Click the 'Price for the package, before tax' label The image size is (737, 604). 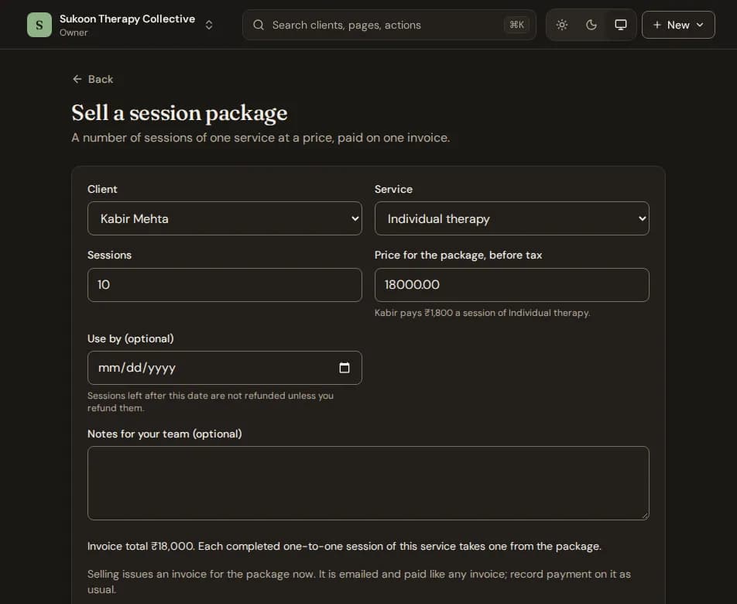[x=458, y=256]
